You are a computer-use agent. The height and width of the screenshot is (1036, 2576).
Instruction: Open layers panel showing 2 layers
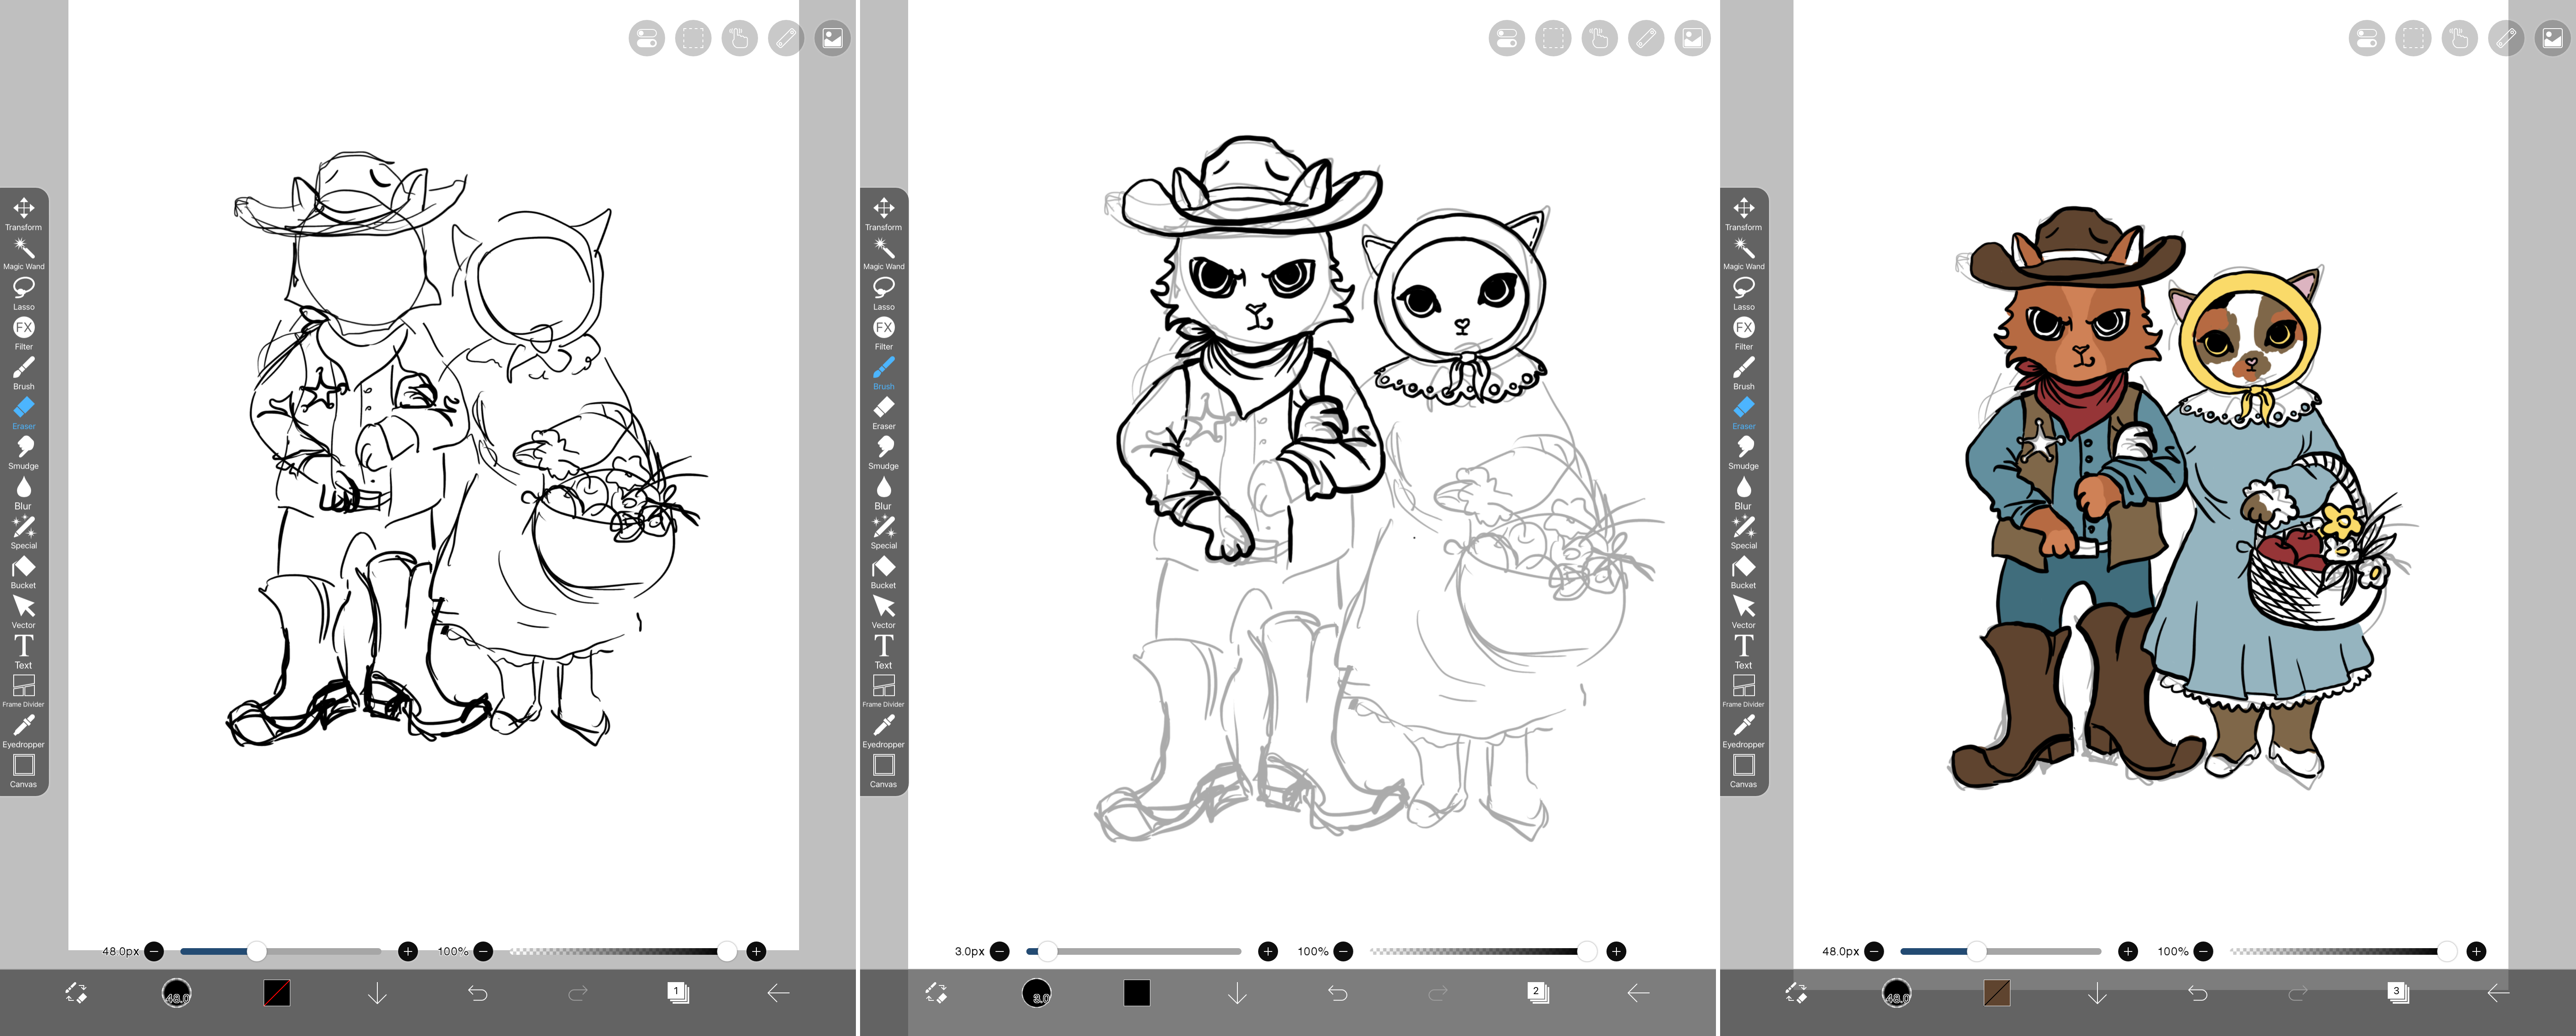tap(1538, 993)
